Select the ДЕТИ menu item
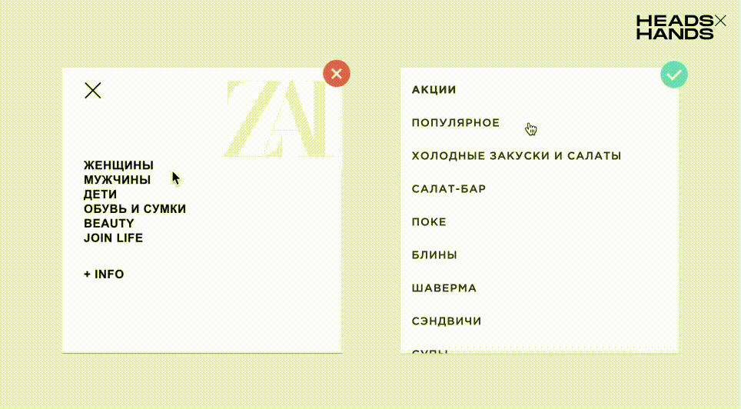The image size is (741, 409). click(100, 195)
